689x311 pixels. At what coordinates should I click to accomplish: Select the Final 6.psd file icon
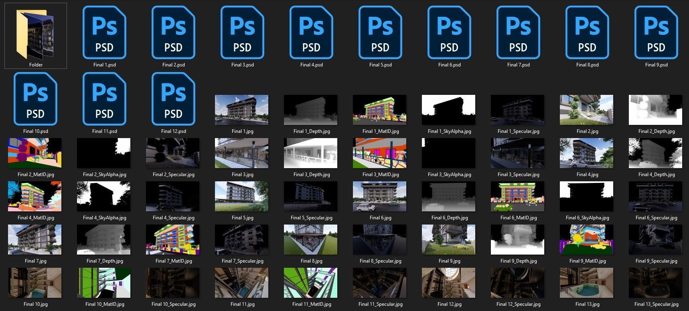coord(449,32)
